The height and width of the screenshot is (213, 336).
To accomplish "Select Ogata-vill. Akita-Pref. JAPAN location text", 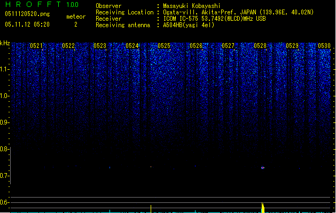I will [238, 12].
